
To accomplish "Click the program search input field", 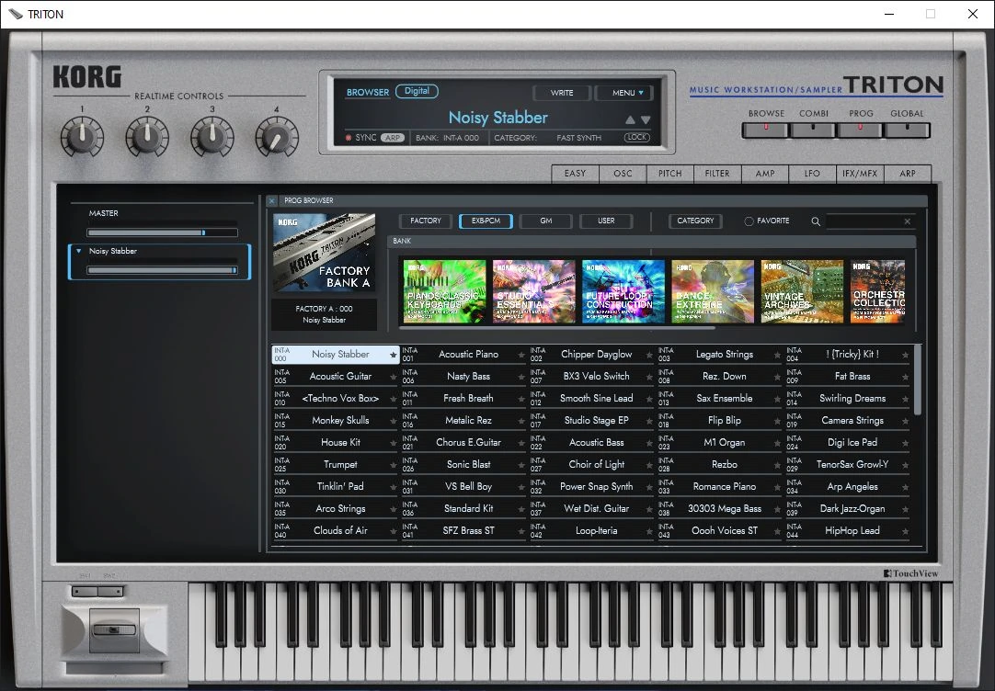I will pos(864,221).
